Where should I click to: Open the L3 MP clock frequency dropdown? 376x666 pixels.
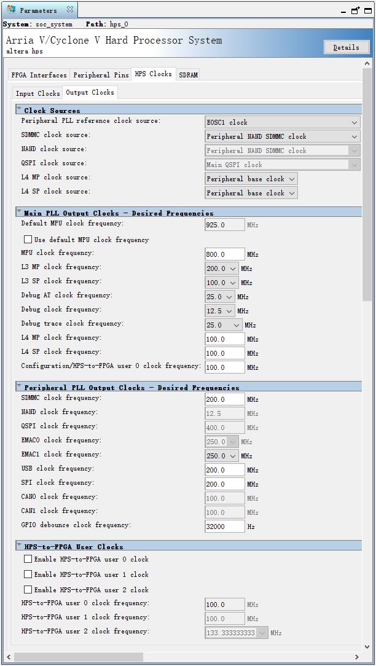click(x=222, y=269)
